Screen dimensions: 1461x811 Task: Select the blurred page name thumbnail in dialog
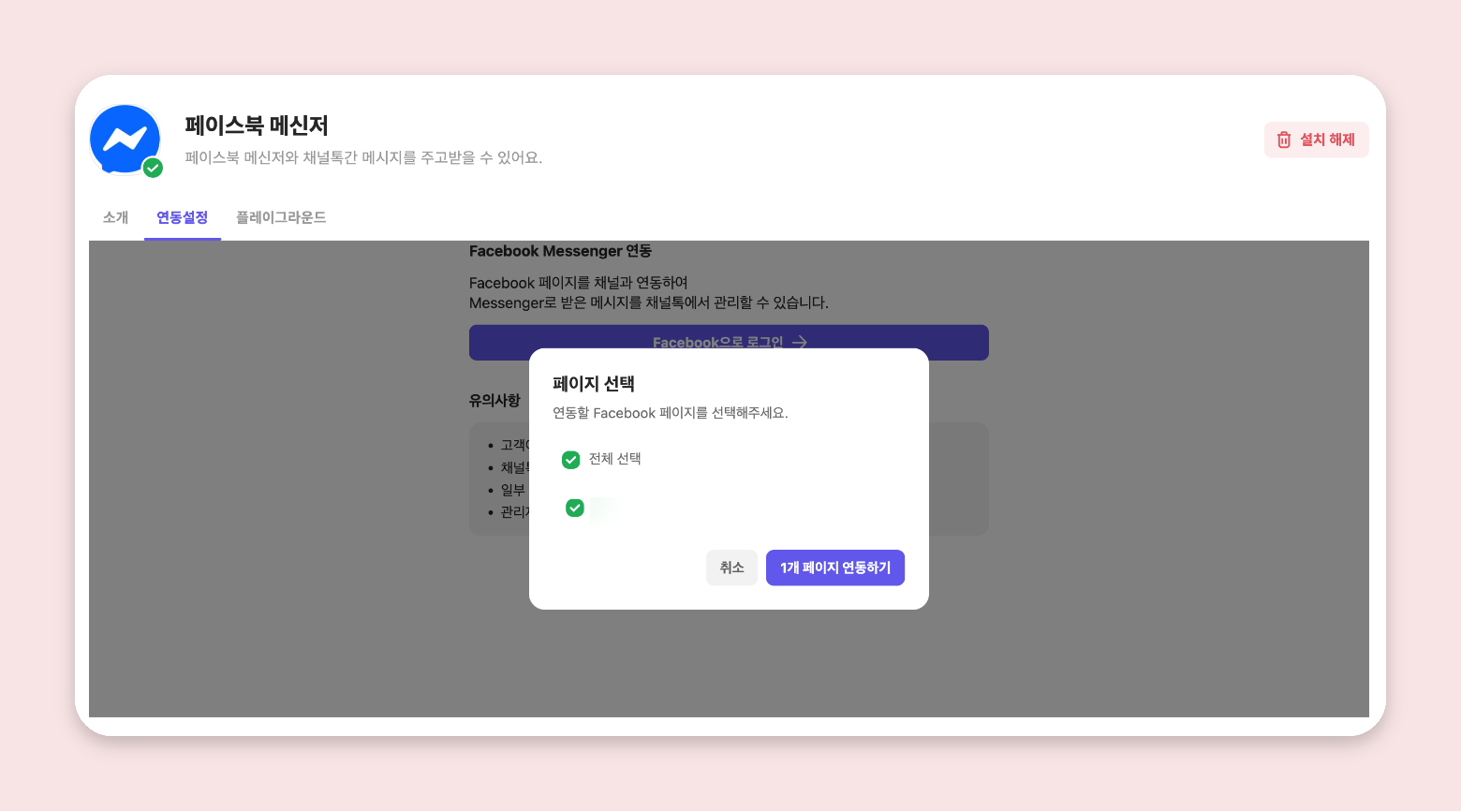coord(603,509)
